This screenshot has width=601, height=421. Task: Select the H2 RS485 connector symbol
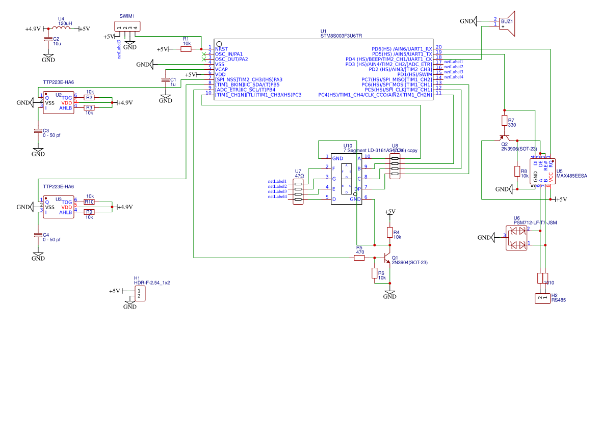pyautogui.click(x=543, y=298)
